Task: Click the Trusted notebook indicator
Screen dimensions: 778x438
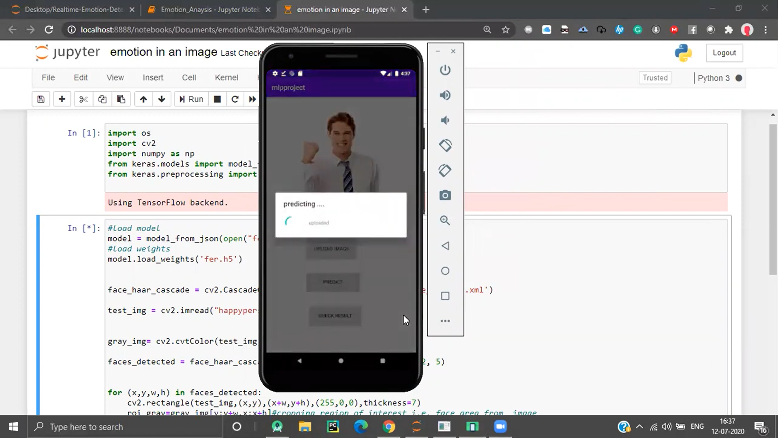Action: [655, 77]
